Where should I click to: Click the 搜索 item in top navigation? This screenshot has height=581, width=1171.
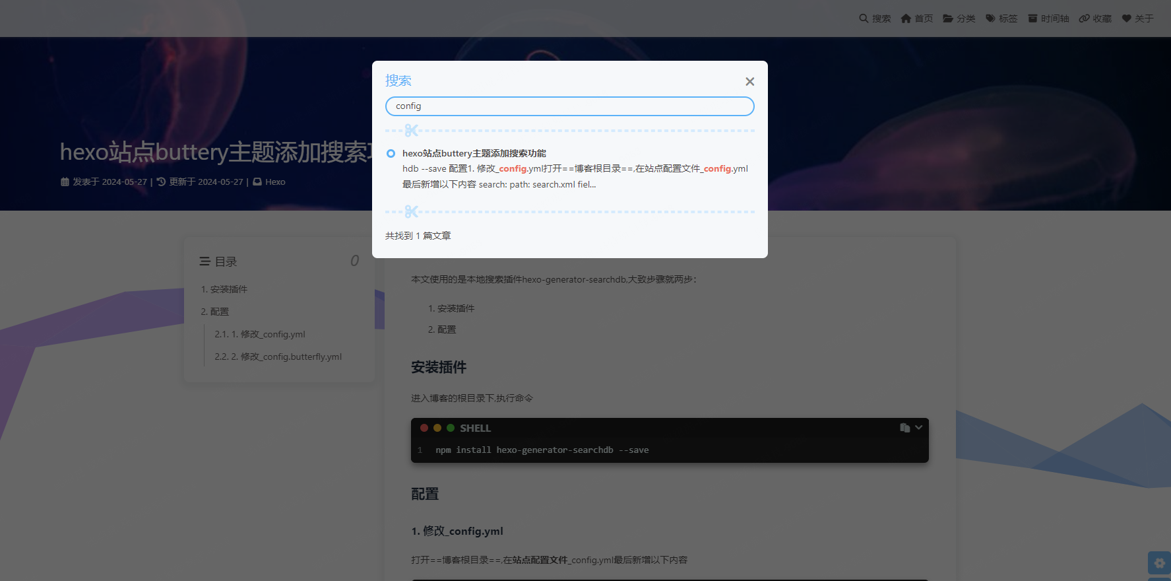(x=875, y=18)
